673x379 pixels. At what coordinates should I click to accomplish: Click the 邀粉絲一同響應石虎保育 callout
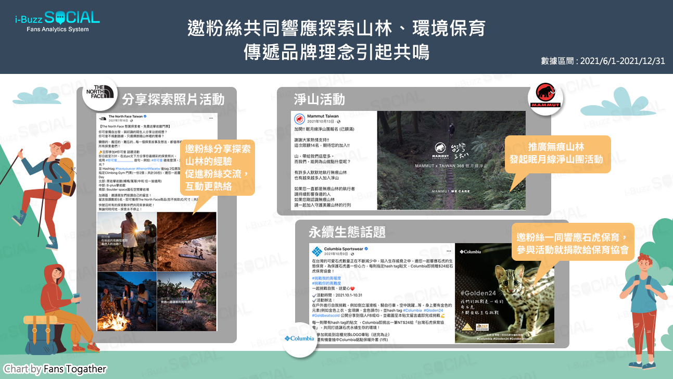[573, 243]
